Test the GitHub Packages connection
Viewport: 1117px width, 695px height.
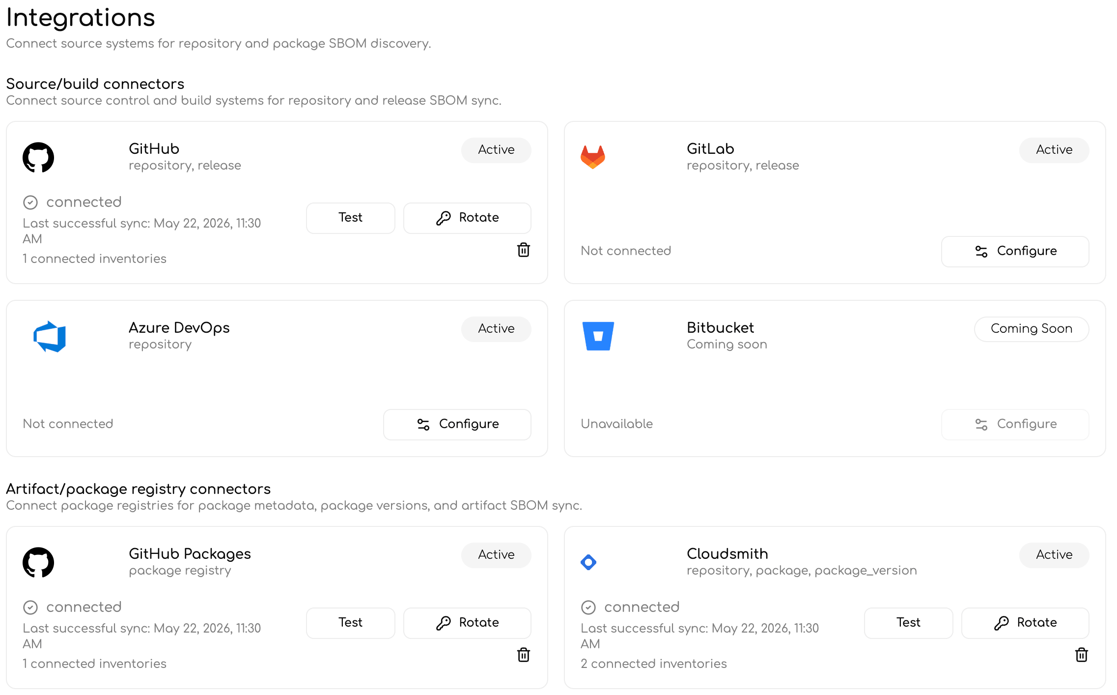click(x=351, y=623)
